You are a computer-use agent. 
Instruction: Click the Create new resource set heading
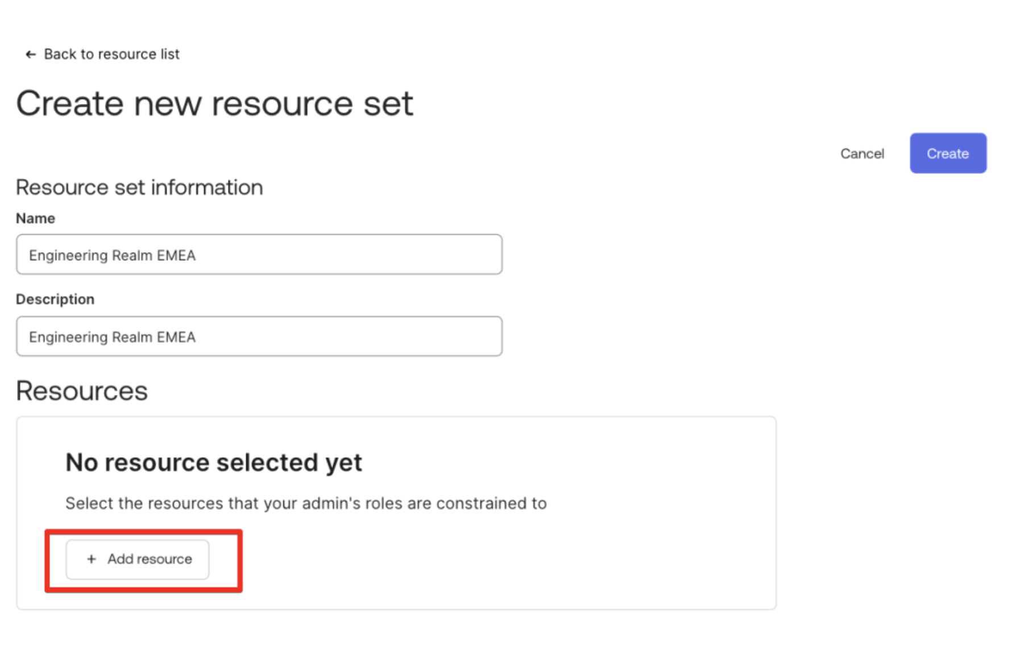[x=215, y=103]
